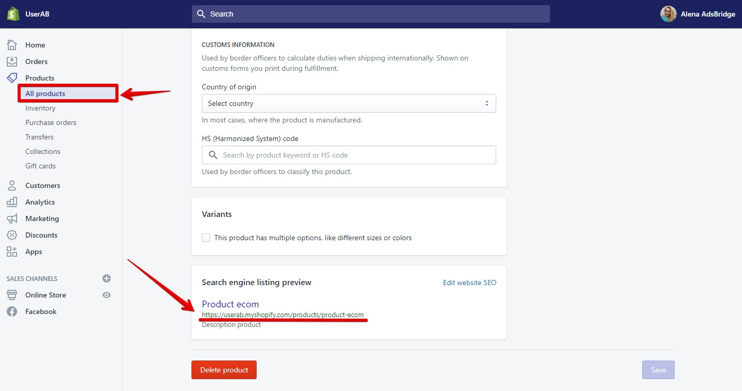Open Analytics via bar chart icon
This screenshot has width=742, height=391.
[12, 202]
